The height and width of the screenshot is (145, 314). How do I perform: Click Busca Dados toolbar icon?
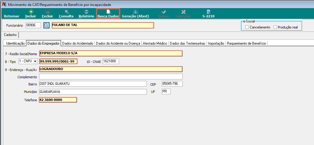click(108, 12)
